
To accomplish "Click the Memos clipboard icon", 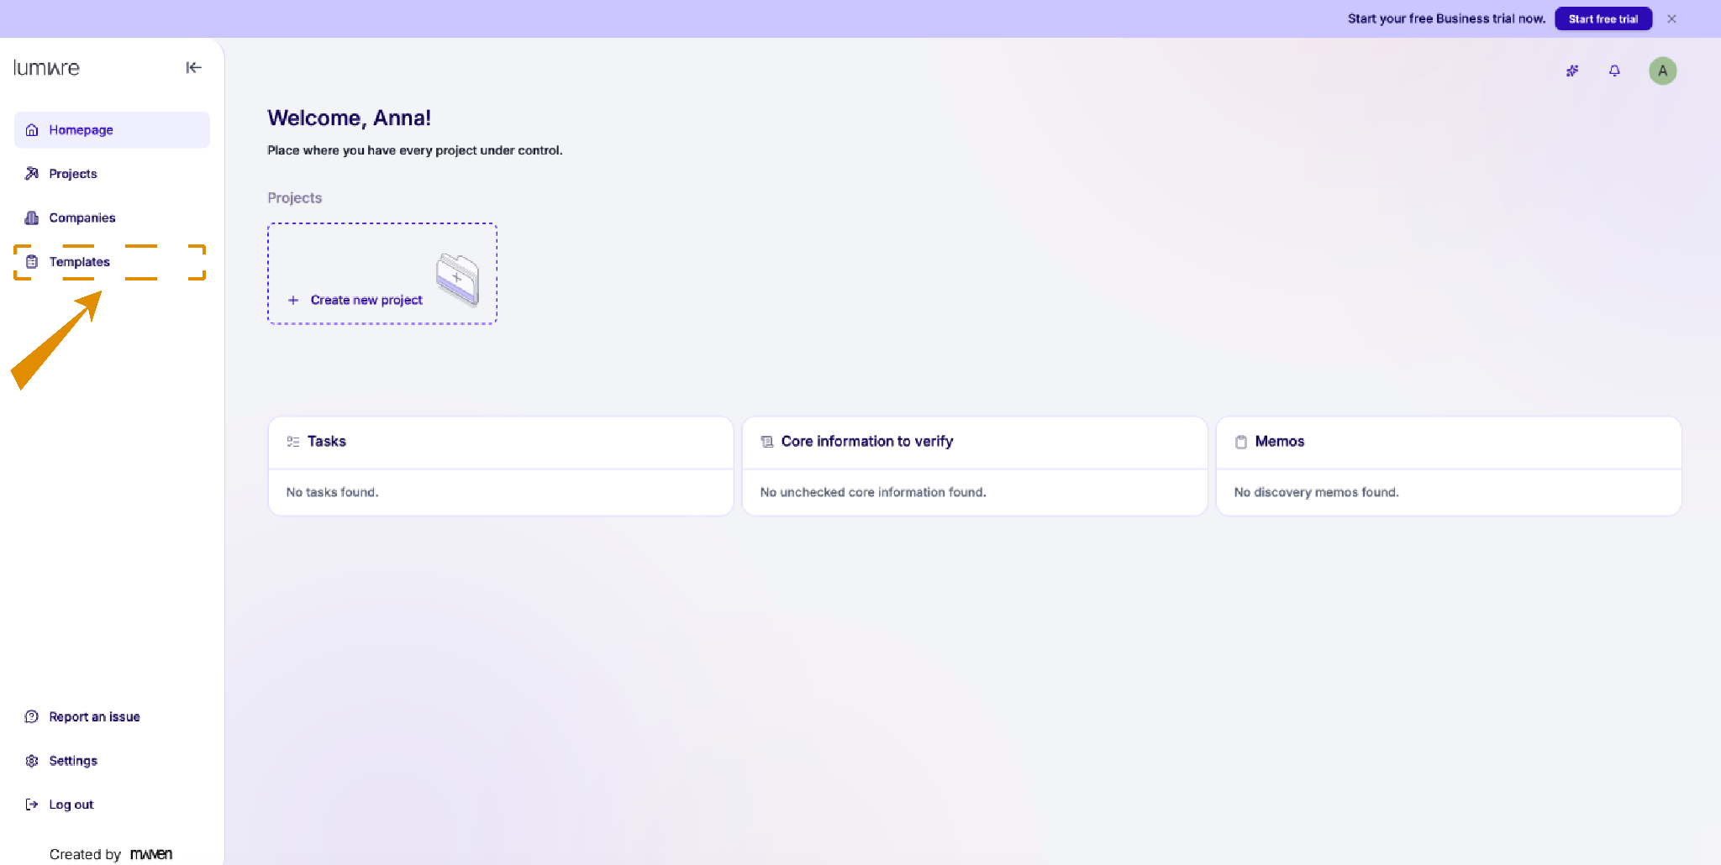I will (1241, 442).
